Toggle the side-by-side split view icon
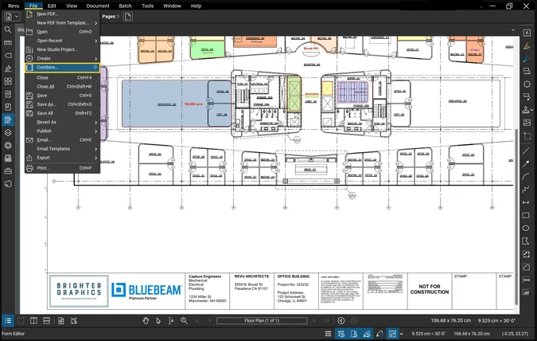Viewport: 537px width, 341px height. [33, 321]
